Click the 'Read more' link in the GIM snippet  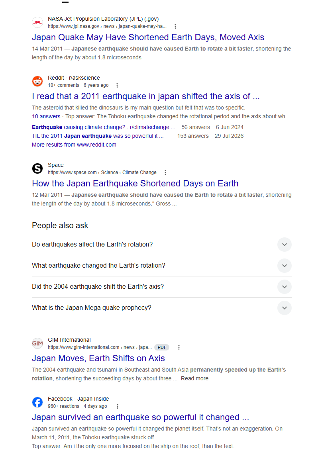(194, 379)
